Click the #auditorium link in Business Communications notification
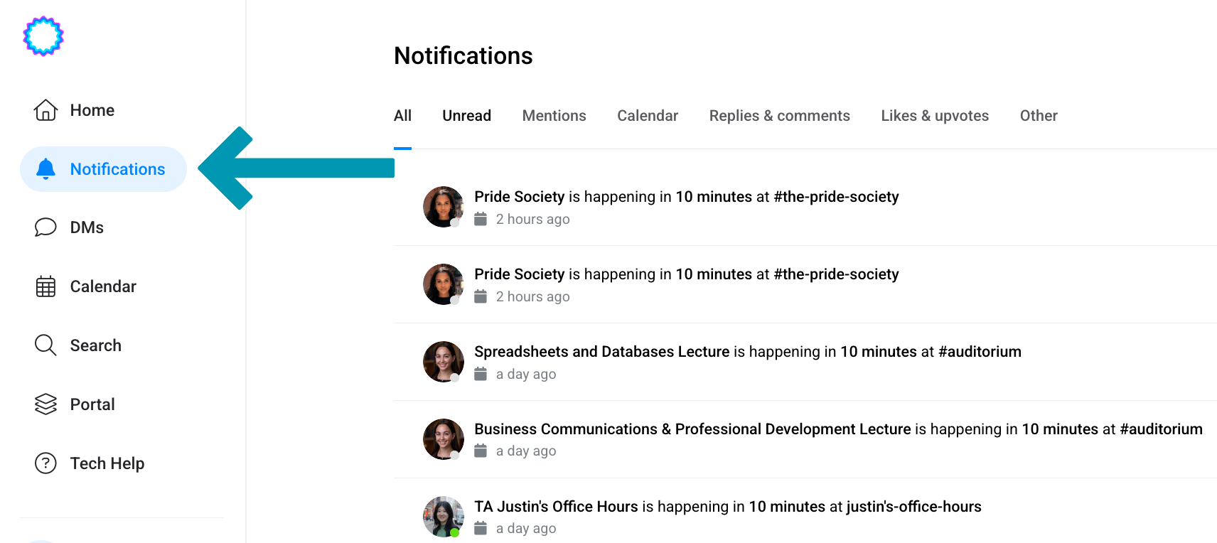This screenshot has width=1217, height=543. [1161, 429]
